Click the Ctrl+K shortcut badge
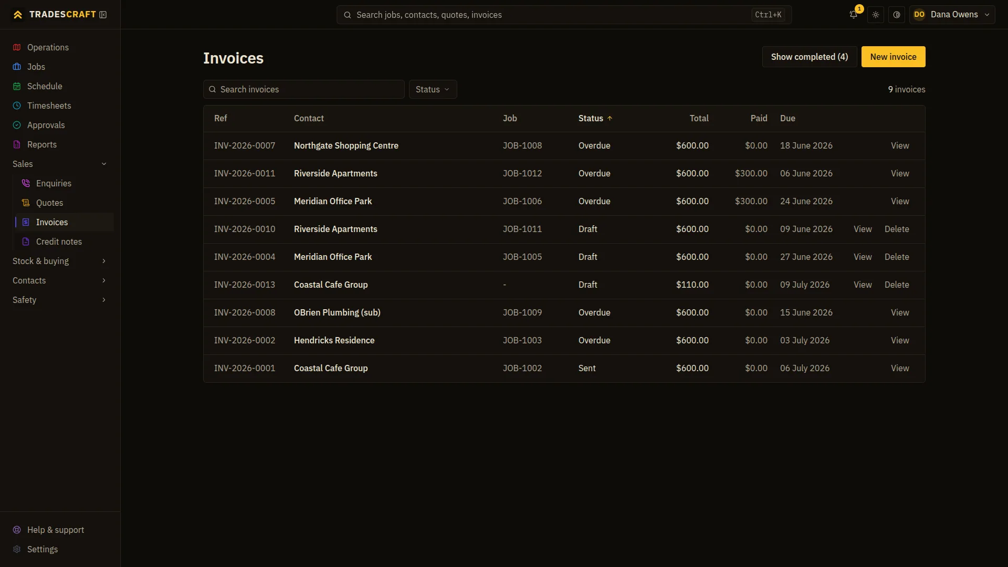The image size is (1008, 567). pos(768,15)
